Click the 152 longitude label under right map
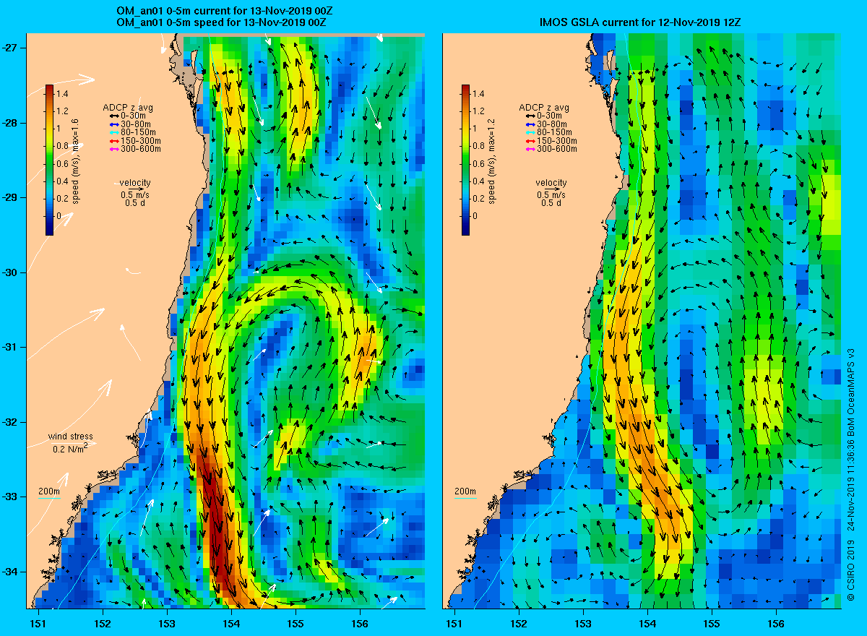The image size is (867, 636). [518, 623]
